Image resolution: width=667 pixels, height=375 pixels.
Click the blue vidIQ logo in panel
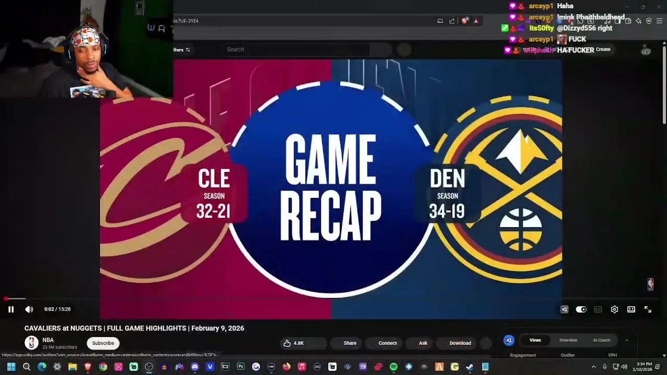pos(509,340)
